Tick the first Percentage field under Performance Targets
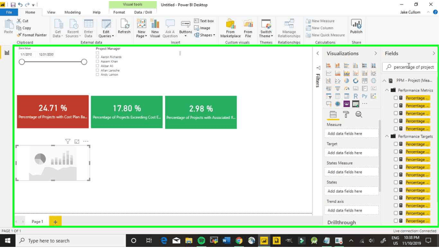This screenshot has height=248, width=440. point(396,144)
